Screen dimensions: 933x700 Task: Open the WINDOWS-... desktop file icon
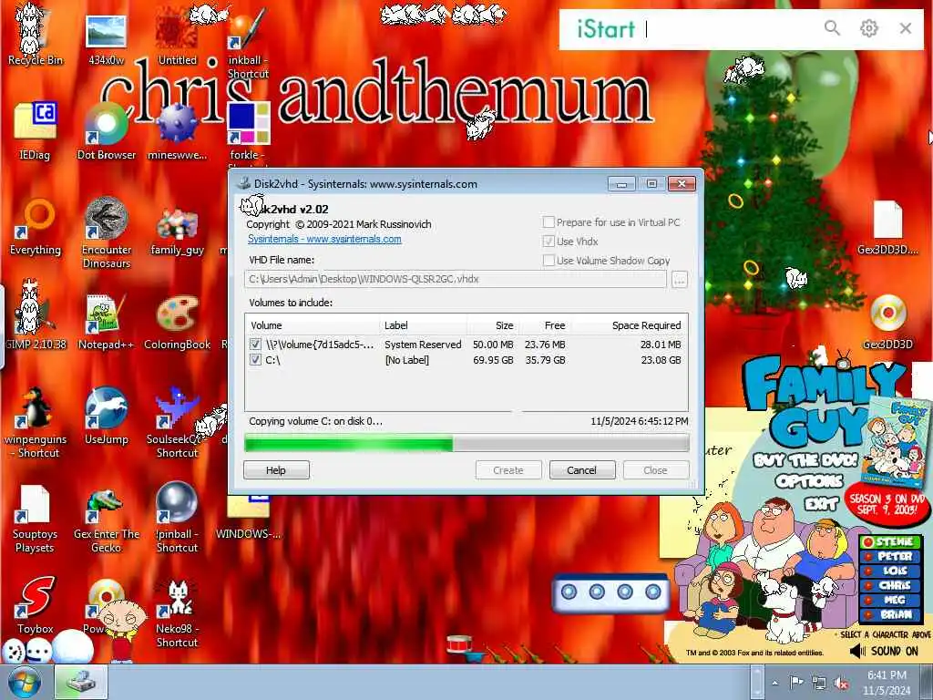[x=248, y=518]
